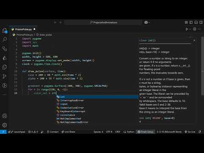
Task: Change end of line sequence CRLF
Action: 118,132
